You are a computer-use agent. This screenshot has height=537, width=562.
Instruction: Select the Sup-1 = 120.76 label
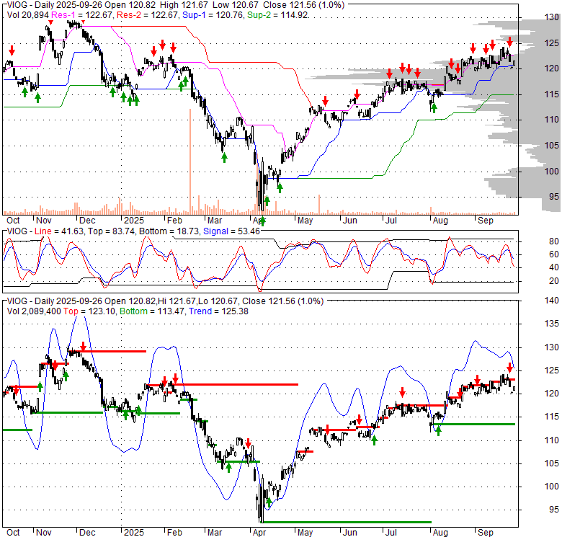click(213, 15)
